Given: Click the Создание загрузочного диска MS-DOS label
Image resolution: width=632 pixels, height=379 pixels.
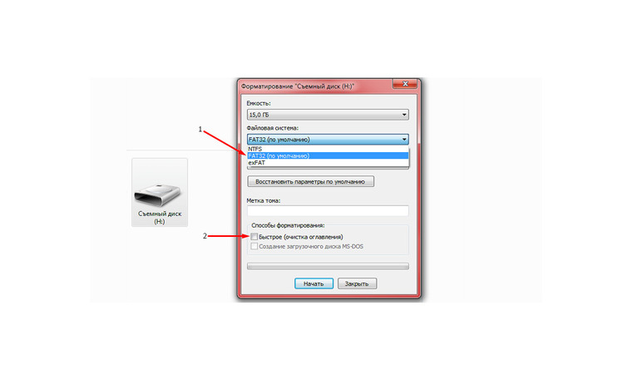Looking at the screenshot, I should [311, 247].
